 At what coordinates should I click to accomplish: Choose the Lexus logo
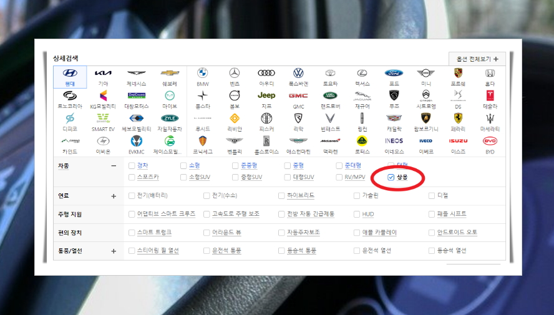pos(362,73)
